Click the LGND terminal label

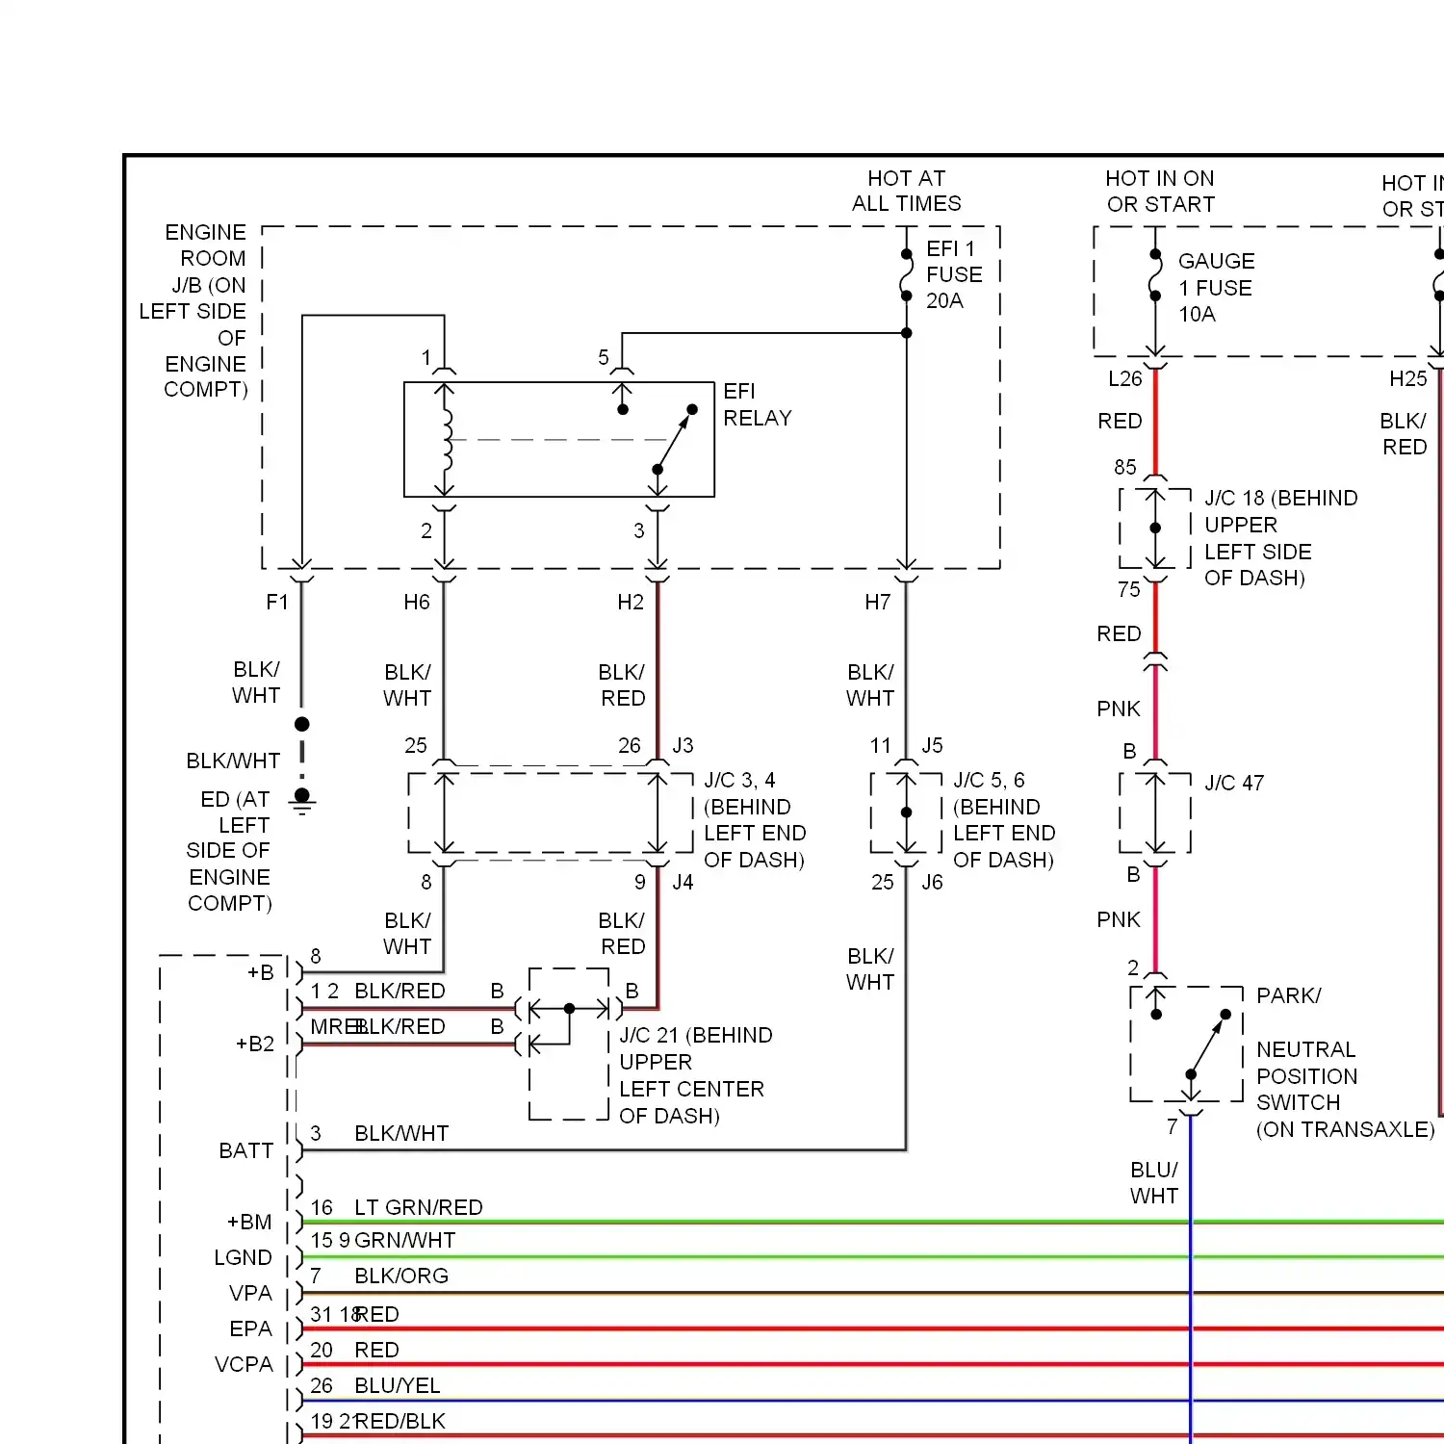coord(244,1257)
